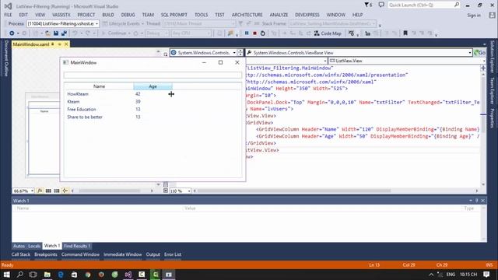Click Age column header in MainWindow
Viewport: 498px width, 280px height.
[153, 86]
